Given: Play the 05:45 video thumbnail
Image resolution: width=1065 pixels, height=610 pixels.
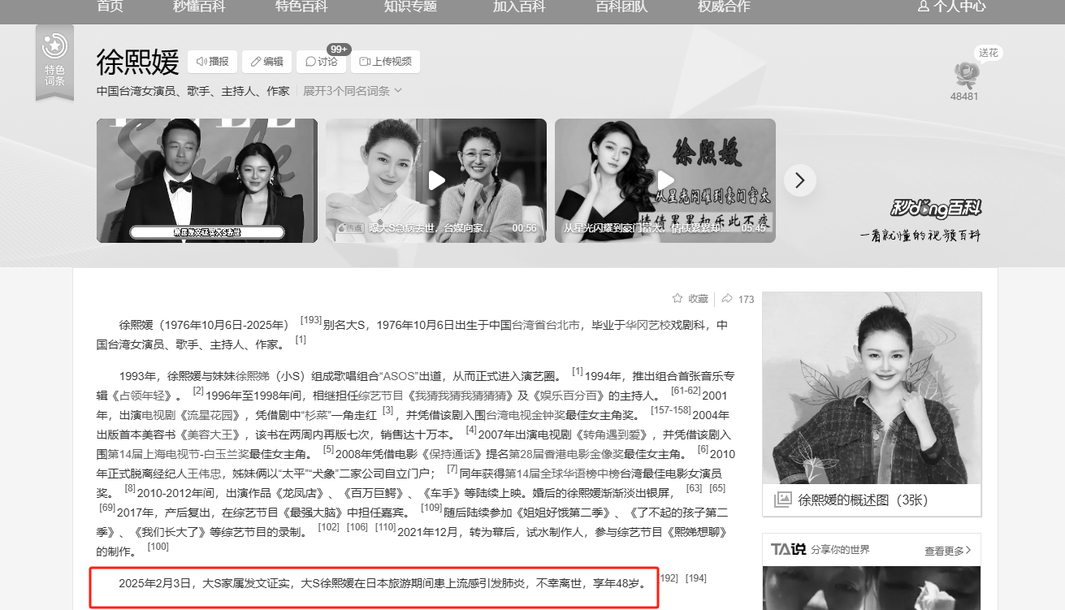Looking at the screenshot, I should click(x=665, y=180).
